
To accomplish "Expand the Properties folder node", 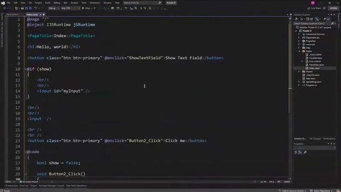I will [x=299, y=41].
